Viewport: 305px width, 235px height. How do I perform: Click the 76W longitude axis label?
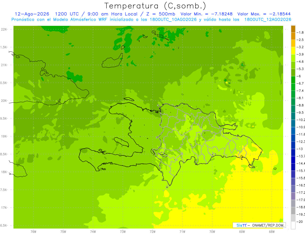click(33, 232)
